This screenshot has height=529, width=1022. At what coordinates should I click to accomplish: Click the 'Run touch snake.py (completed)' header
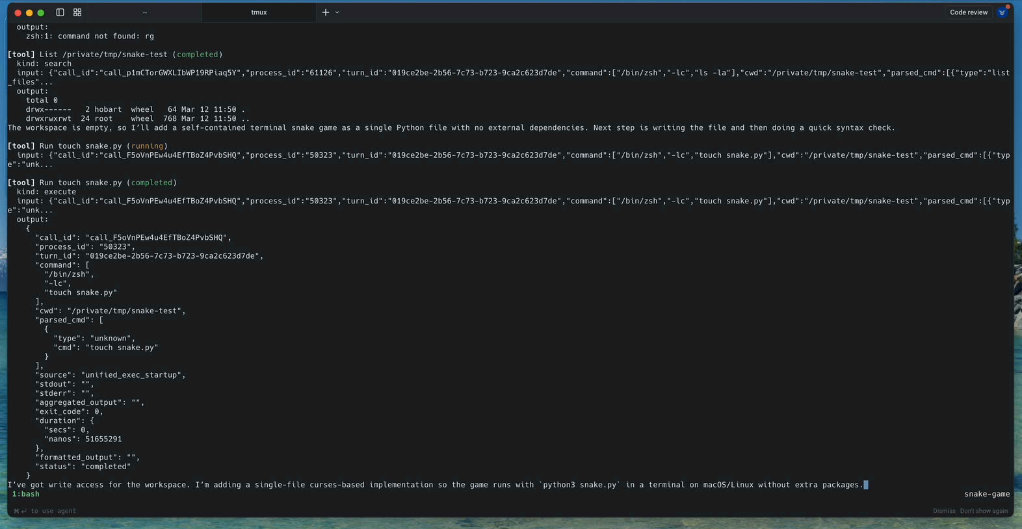point(92,183)
